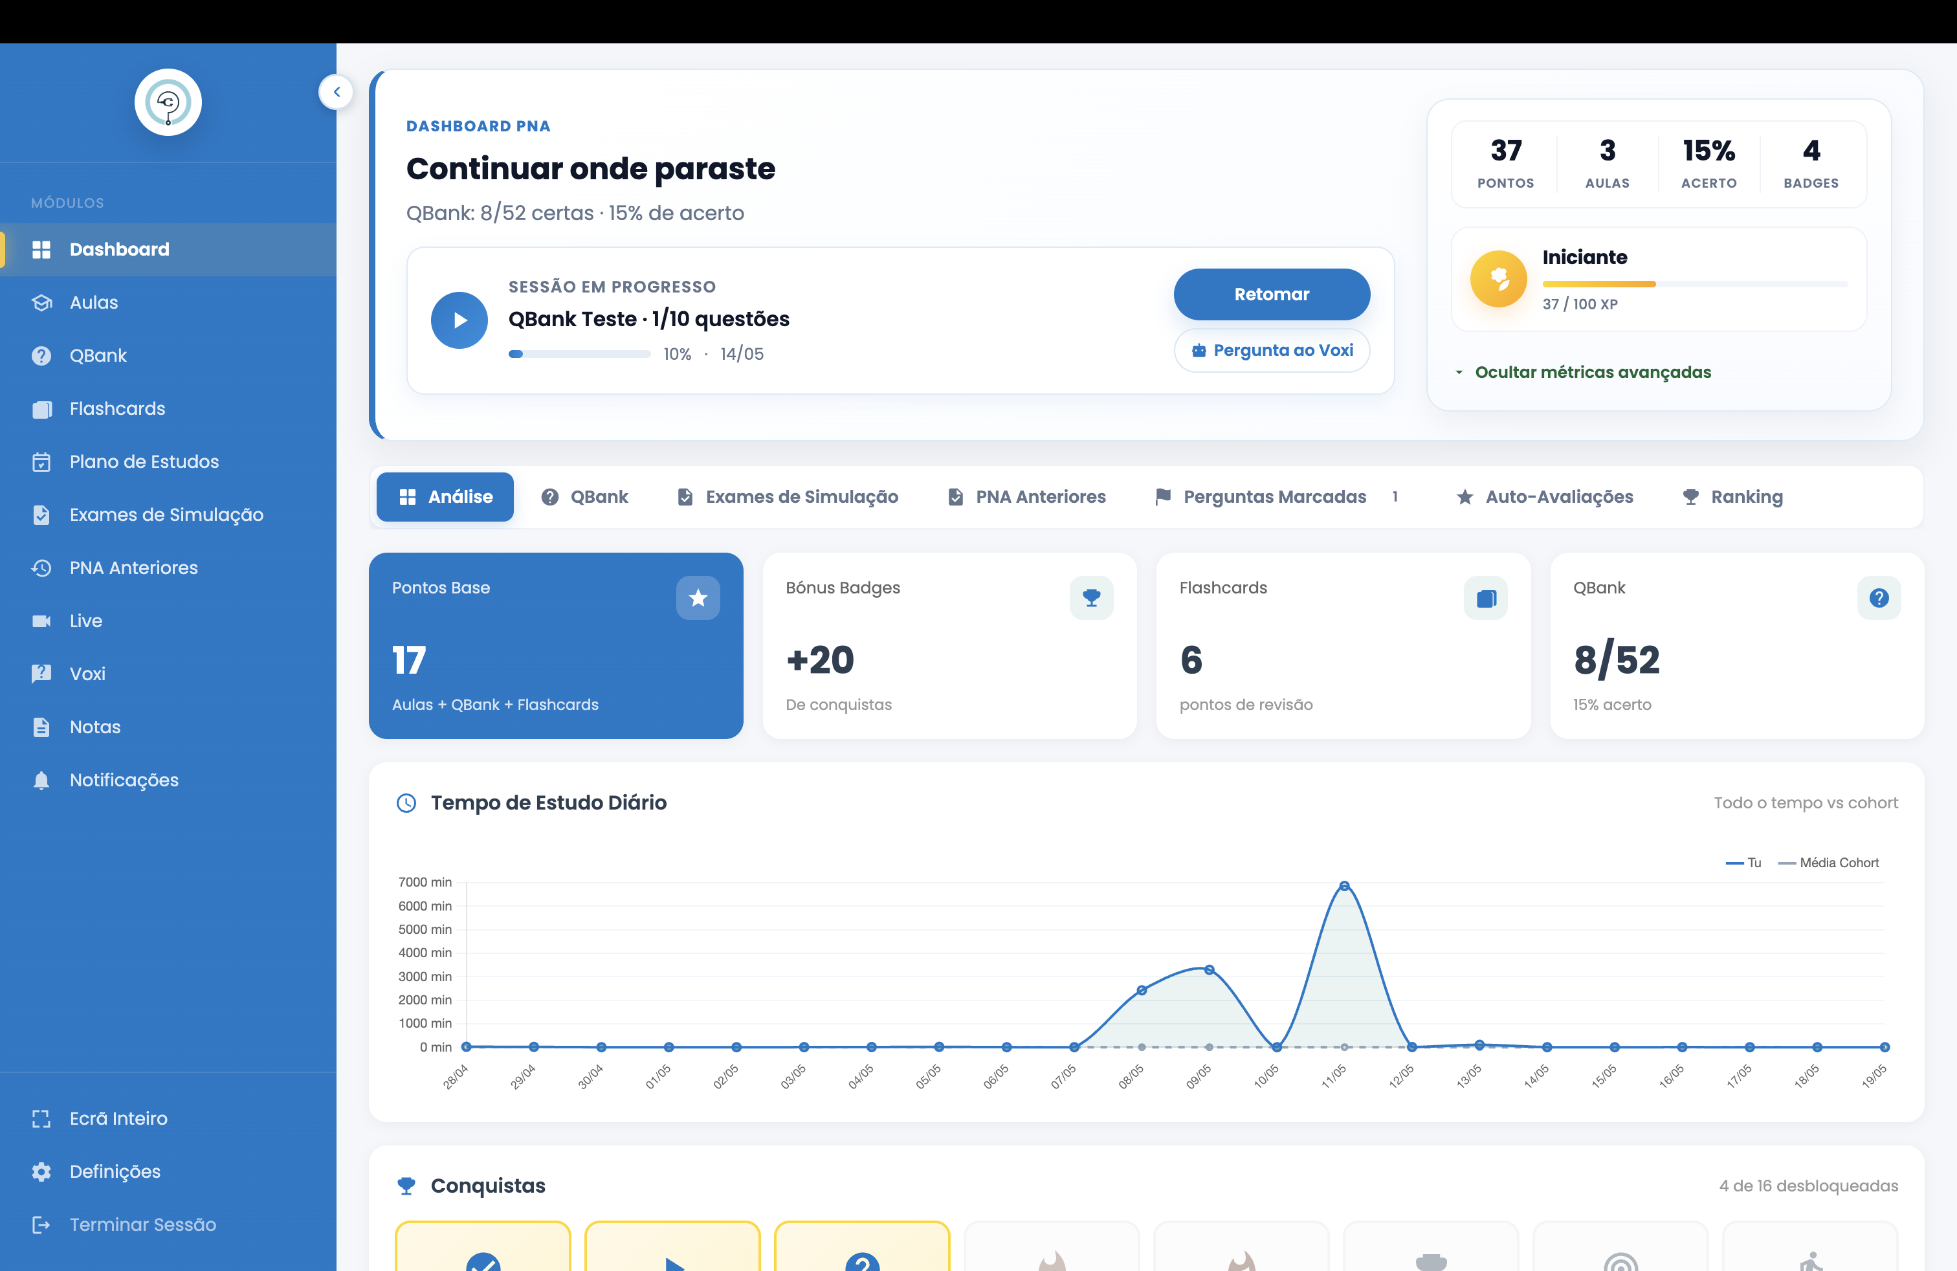Switch to the QBank tab
1957x1271 pixels.
(584, 496)
